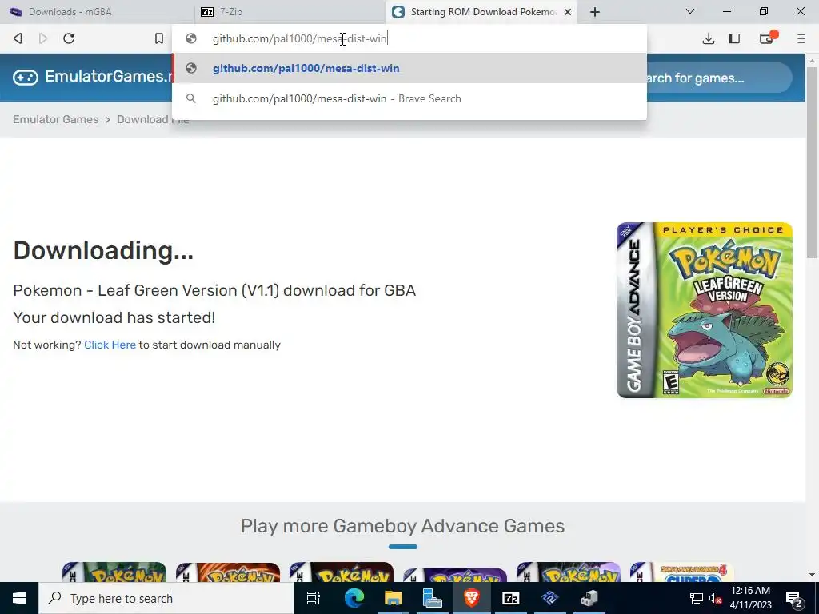Go back using browser back arrow
The width and height of the screenshot is (819, 614).
(x=18, y=38)
